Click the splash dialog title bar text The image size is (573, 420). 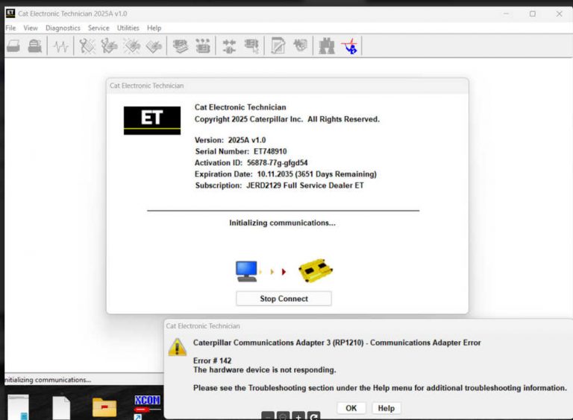pyautogui.click(x=146, y=86)
